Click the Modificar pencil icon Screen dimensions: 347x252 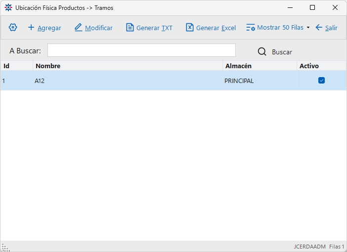78,28
